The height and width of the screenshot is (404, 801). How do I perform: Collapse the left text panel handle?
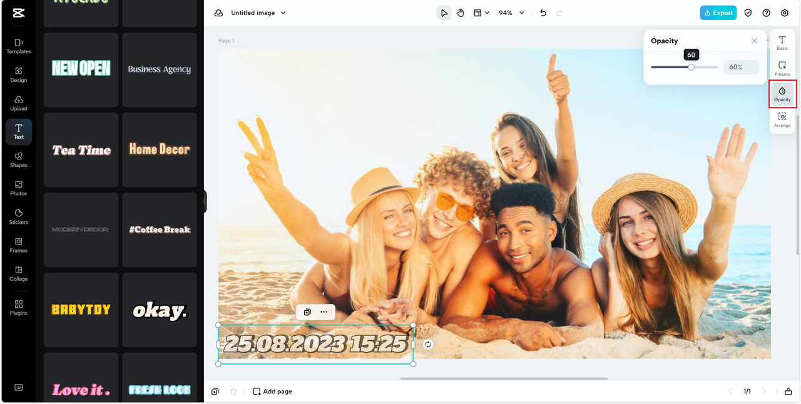[205, 201]
